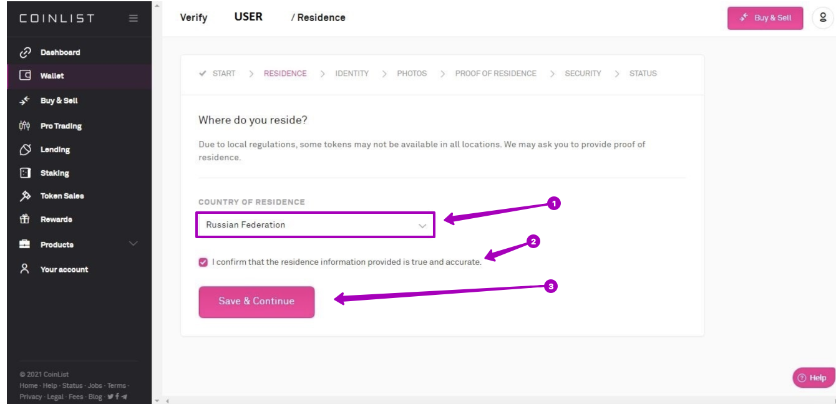836x404 pixels.
Task: Expand the Products menu chevron
Action: (x=133, y=243)
